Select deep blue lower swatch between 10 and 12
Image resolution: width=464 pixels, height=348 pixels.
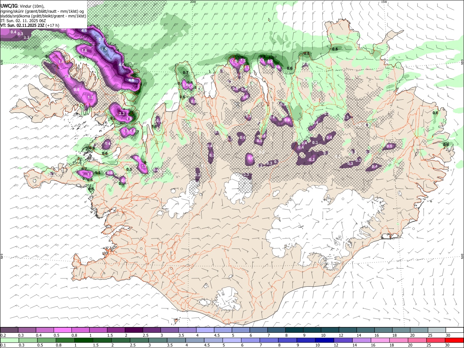coord(324,340)
